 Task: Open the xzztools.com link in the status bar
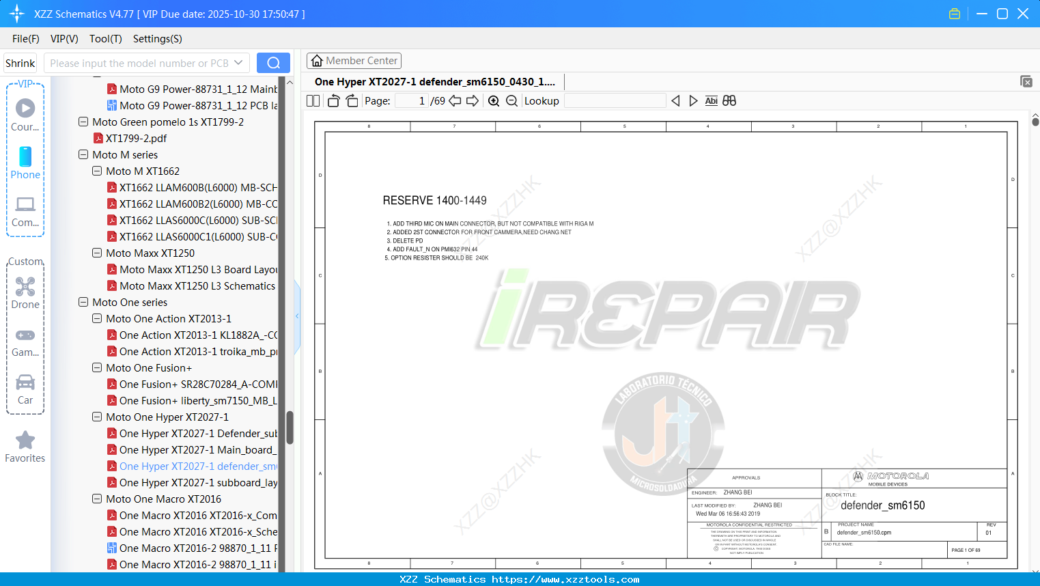[592, 579]
